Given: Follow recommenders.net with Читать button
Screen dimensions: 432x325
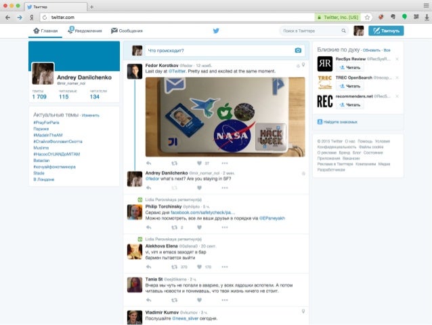Looking at the screenshot, I should 350,104.
